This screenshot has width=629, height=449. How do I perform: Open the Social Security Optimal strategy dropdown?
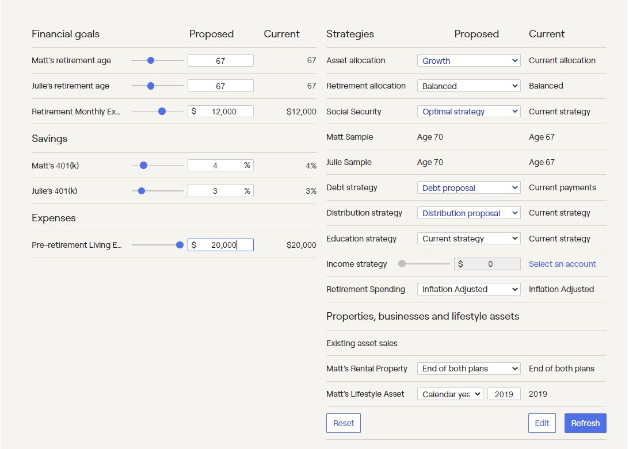tap(468, 112)
